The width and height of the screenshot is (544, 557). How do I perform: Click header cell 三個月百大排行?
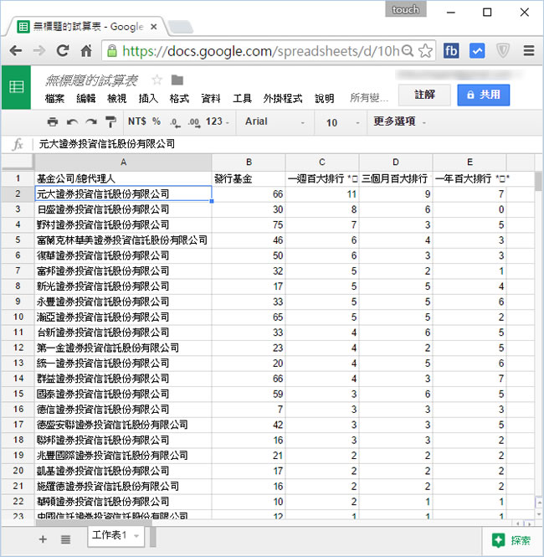(396, 178)
